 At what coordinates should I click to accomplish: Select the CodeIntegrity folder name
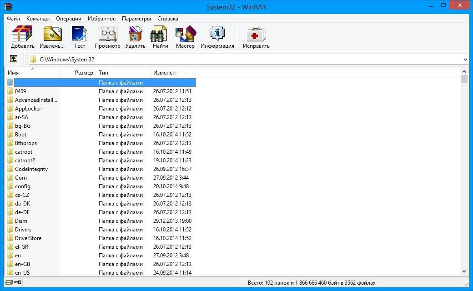(x=31, y=169)
